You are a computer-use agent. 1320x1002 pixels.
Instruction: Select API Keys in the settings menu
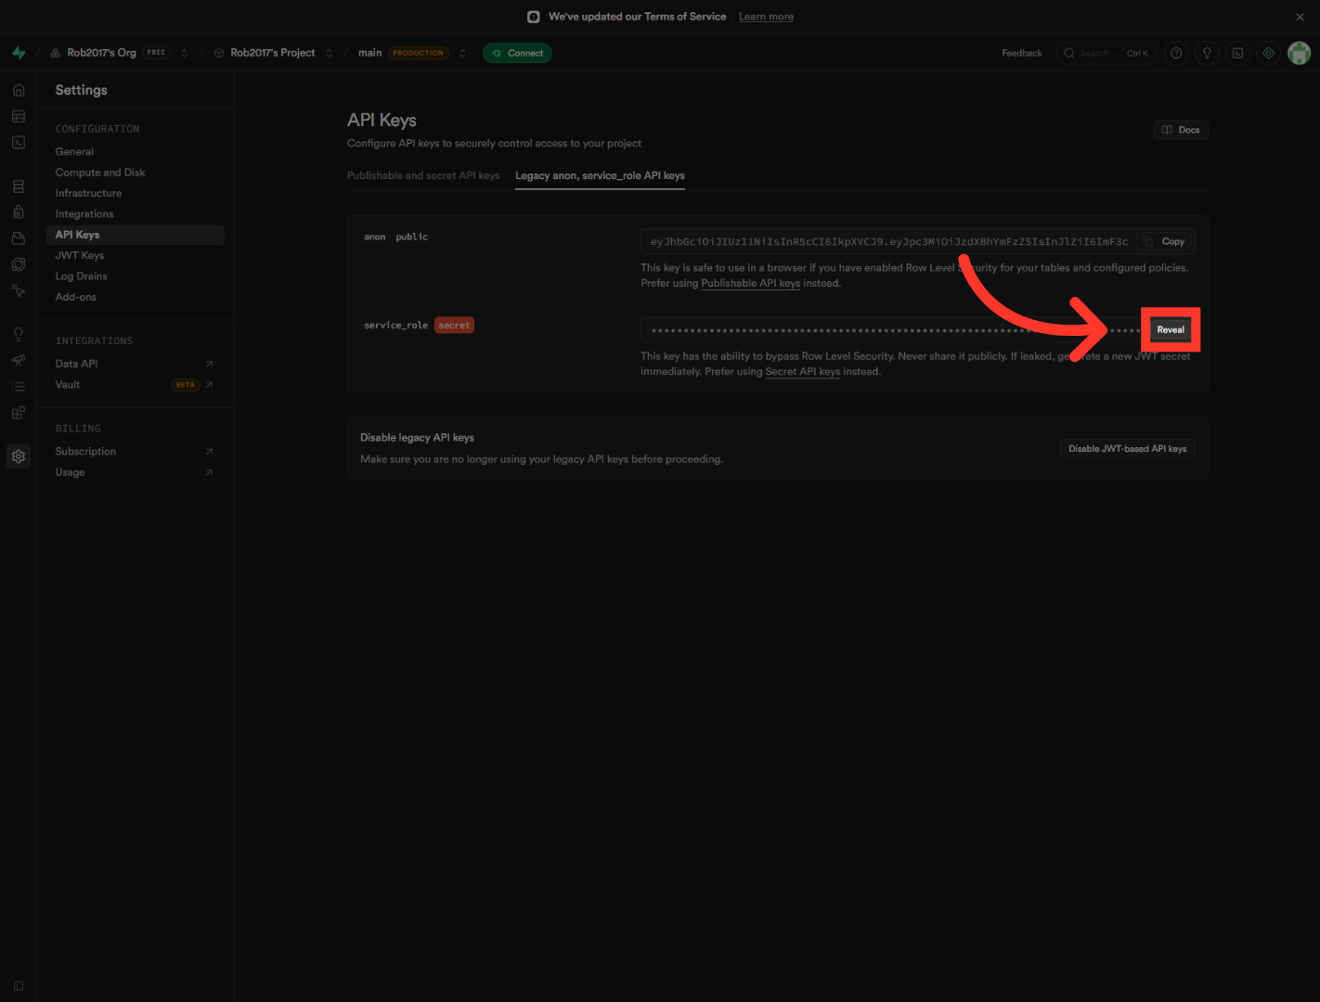pos(136,235)
